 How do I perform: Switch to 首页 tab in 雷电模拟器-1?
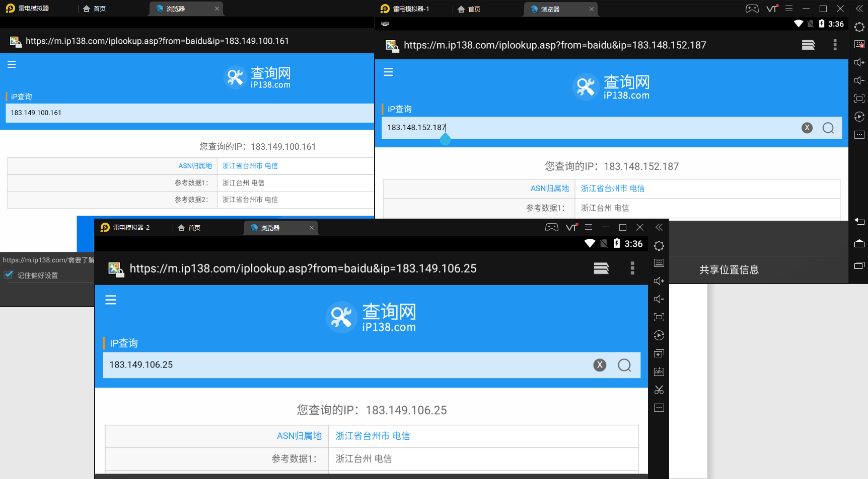click(x=469, y=9)
